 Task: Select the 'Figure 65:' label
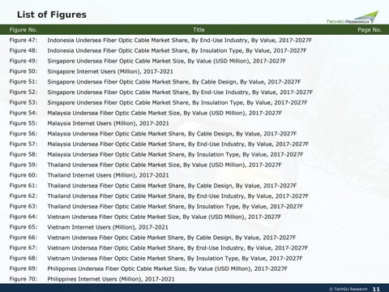click(x=24, y=227)
